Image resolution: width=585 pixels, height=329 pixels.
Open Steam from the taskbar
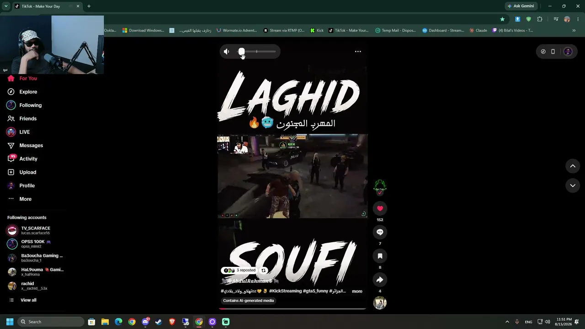coord(159,322)
